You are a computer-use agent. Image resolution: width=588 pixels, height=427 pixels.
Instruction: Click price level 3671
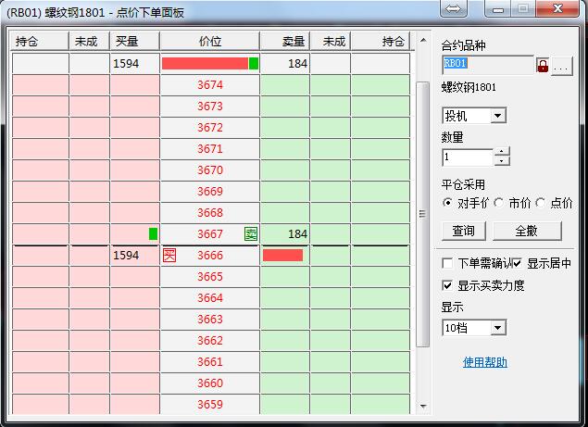click(x=210, y=149)
